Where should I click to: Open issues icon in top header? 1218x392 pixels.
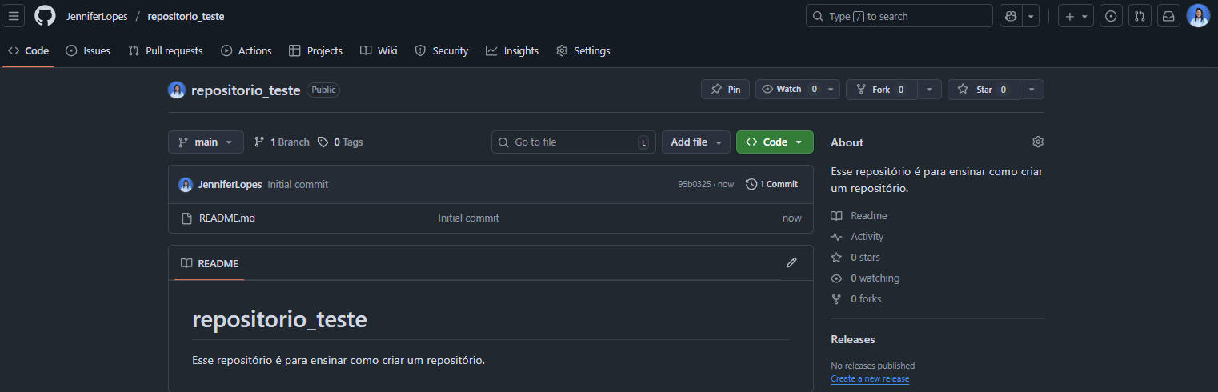1111,16
